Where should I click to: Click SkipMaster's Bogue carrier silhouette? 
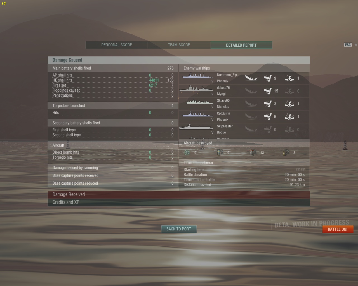[196, 127]
